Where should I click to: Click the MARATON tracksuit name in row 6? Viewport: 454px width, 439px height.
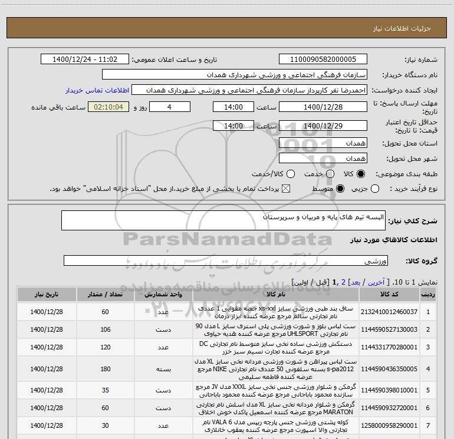[x=276, y=408]
